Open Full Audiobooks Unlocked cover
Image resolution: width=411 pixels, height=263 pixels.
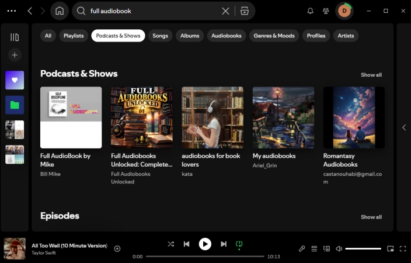142,117
